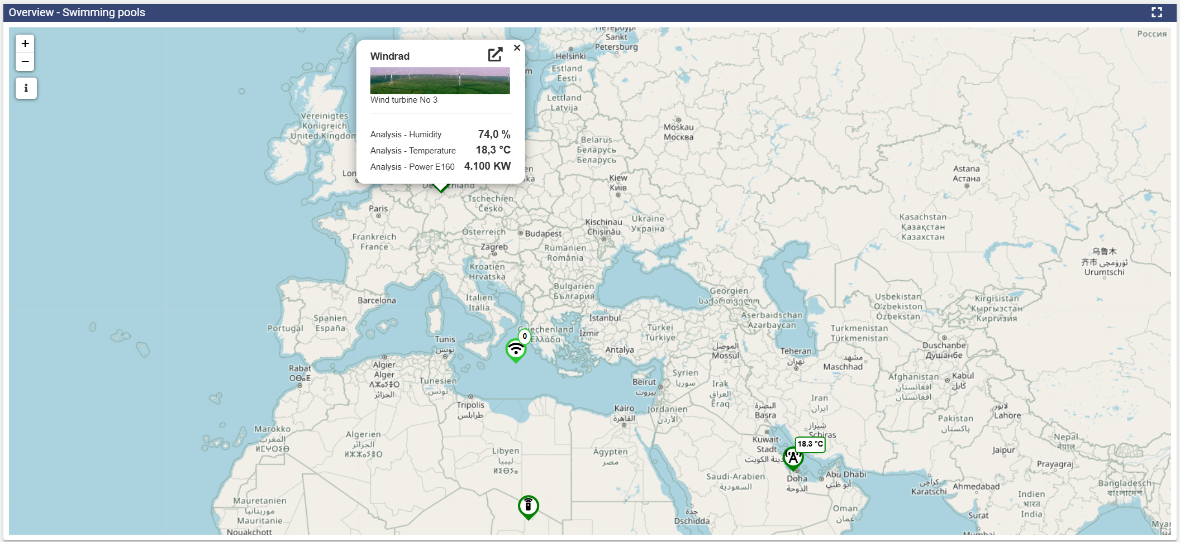
Task: Click the 18.3 °C temperature badge
Action: pos(810,444)
